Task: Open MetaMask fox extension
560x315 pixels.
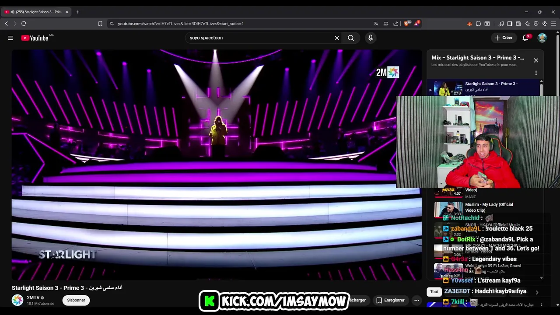Action: coord(469,24)
